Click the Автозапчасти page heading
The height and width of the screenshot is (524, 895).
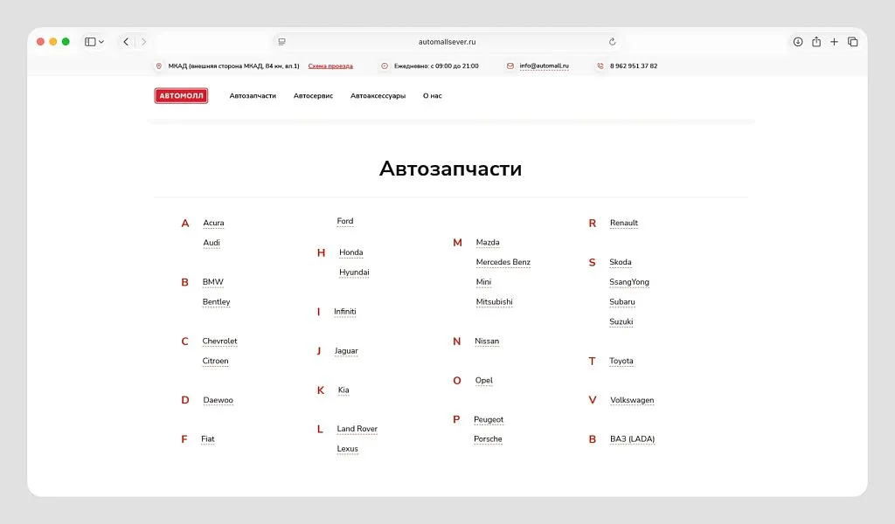[450, 169]
